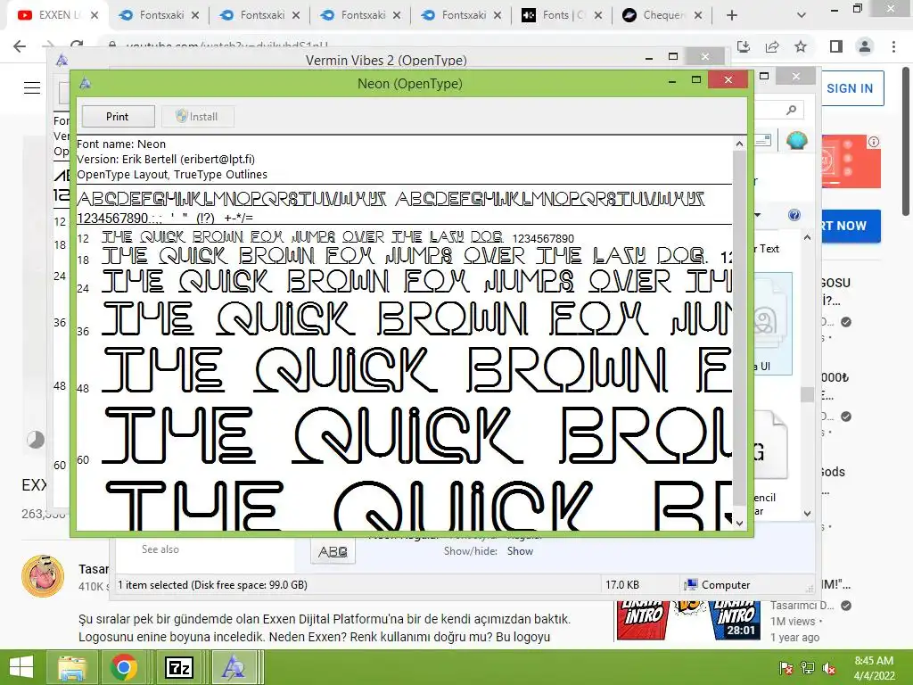Go back in Chrome
Screen dimensions: 913x685
click(x=20, y=46)
